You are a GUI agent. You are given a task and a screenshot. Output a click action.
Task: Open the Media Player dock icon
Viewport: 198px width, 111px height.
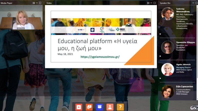[x=79, y=107]
